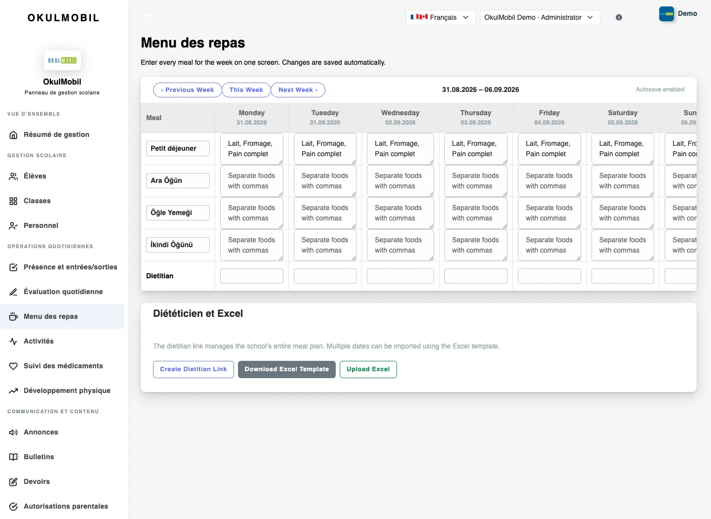This screenshot has height=519, width=711.
Task: Click the Upload Excel button
Action: point(368,369)
